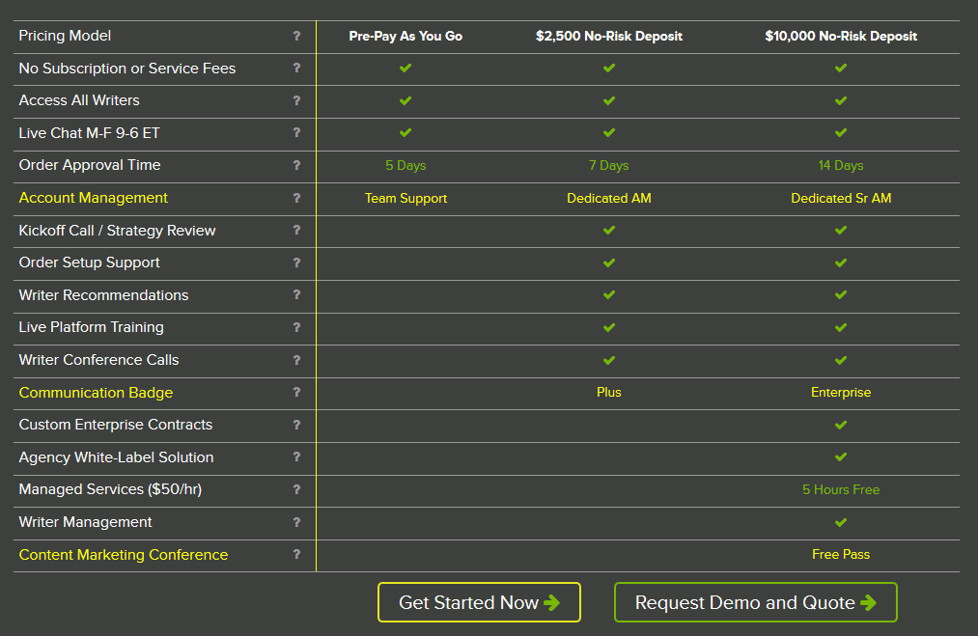The image size is (978, 636).
Task: Click the help icon for Live Chat M-F 9-6 ET
Action: pos(296,133)
